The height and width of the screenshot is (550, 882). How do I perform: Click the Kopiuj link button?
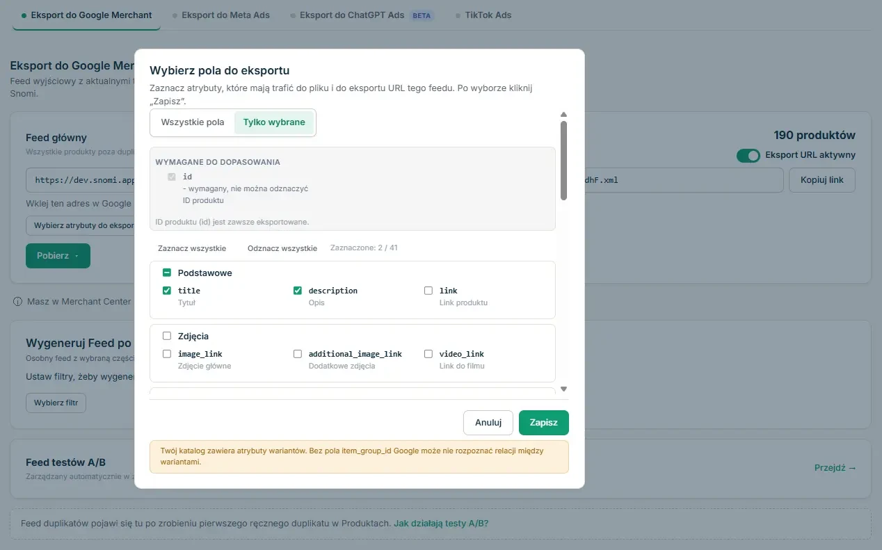[822, 180]
